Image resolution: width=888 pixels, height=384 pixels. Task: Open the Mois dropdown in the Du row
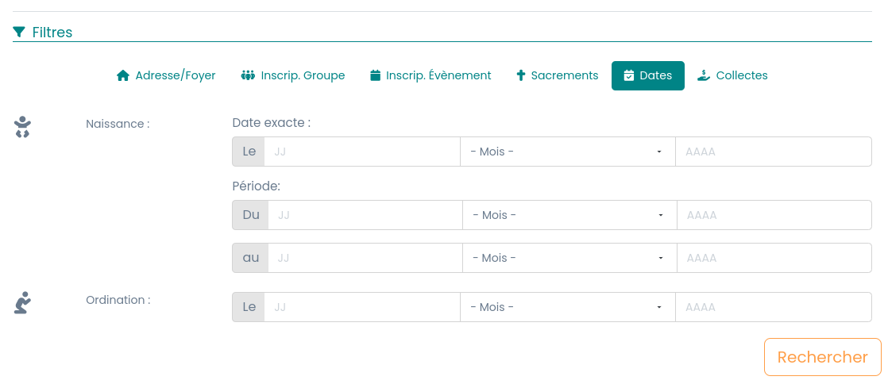569,215
